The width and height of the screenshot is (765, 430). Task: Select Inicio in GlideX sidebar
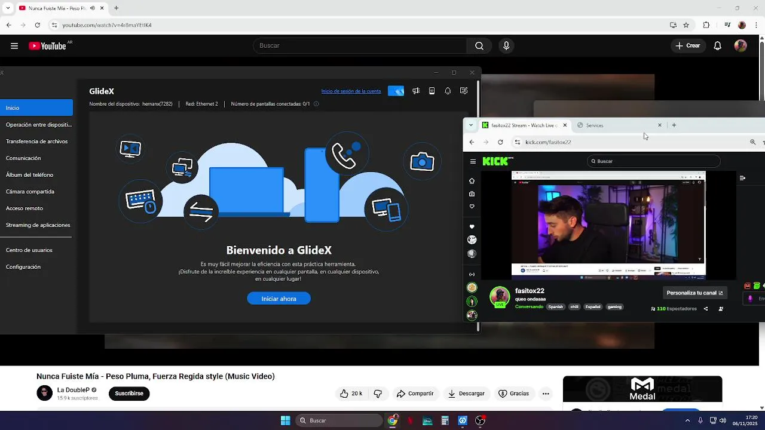tap(36, 108)
